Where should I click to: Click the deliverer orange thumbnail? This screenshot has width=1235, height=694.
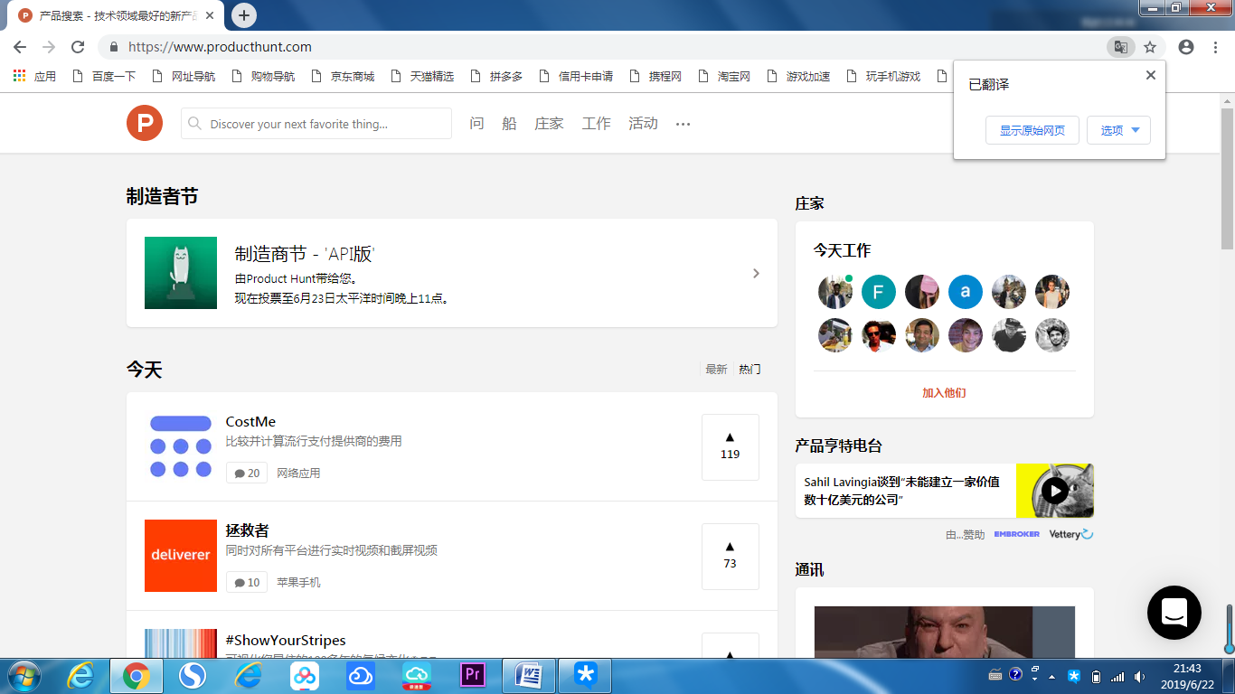(181, 556)
